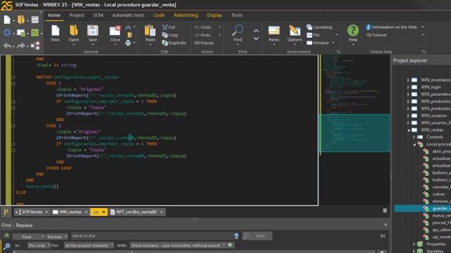Click the Find magnifier ribbon icon
Viewport: 451px width, 253px height.
click(237, 30)
